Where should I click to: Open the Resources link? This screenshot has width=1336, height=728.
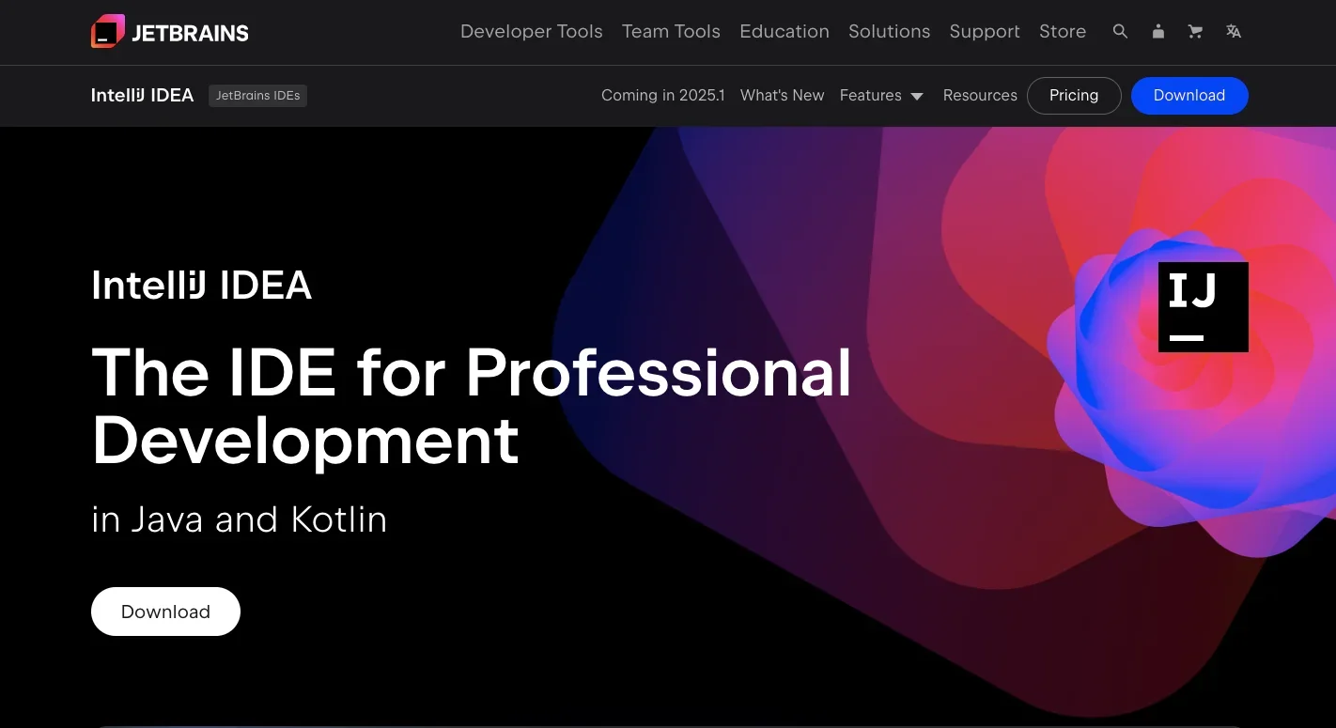tap(979, 96)
